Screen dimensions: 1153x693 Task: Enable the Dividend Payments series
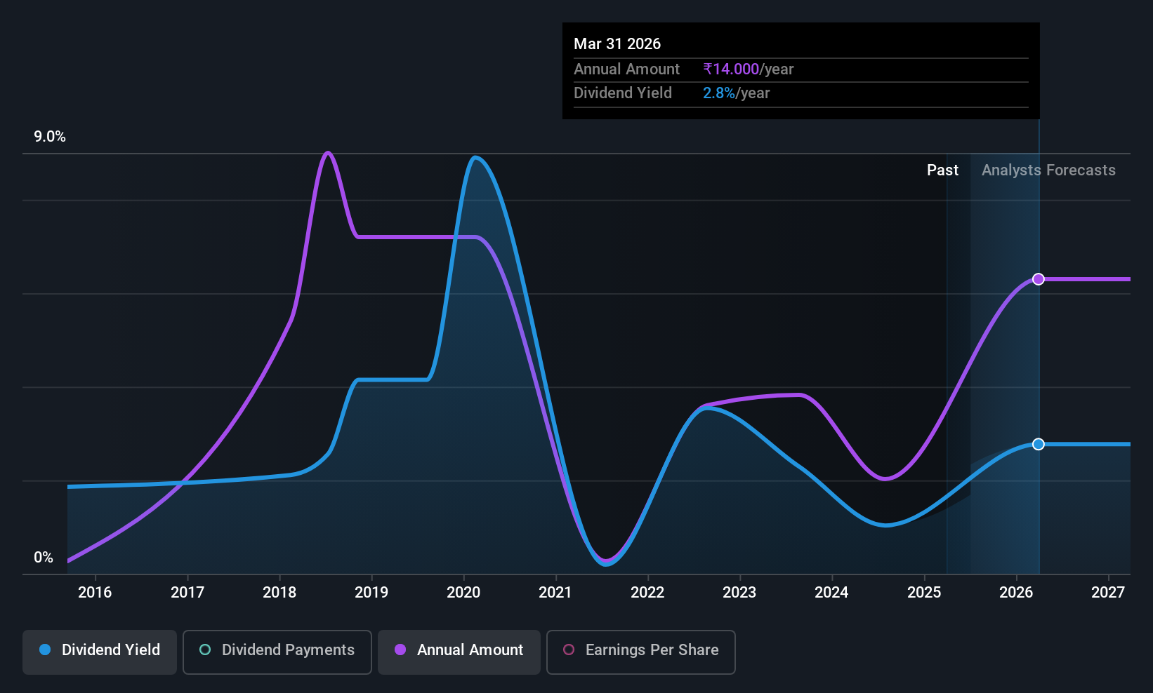(277, 652)
